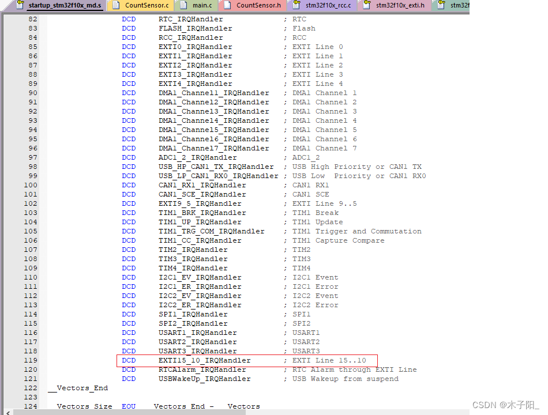Click the __Vectors_End label
The image size is (548, 415).
pyautogui.click(x=78, y=388)
